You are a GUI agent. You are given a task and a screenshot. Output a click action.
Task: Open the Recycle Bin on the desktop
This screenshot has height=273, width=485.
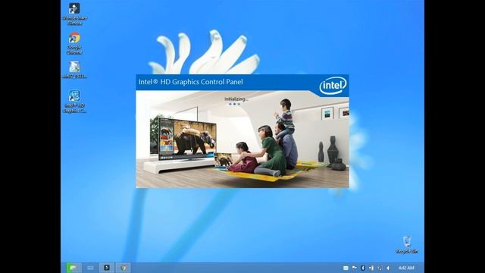click(x=407, y=245)
